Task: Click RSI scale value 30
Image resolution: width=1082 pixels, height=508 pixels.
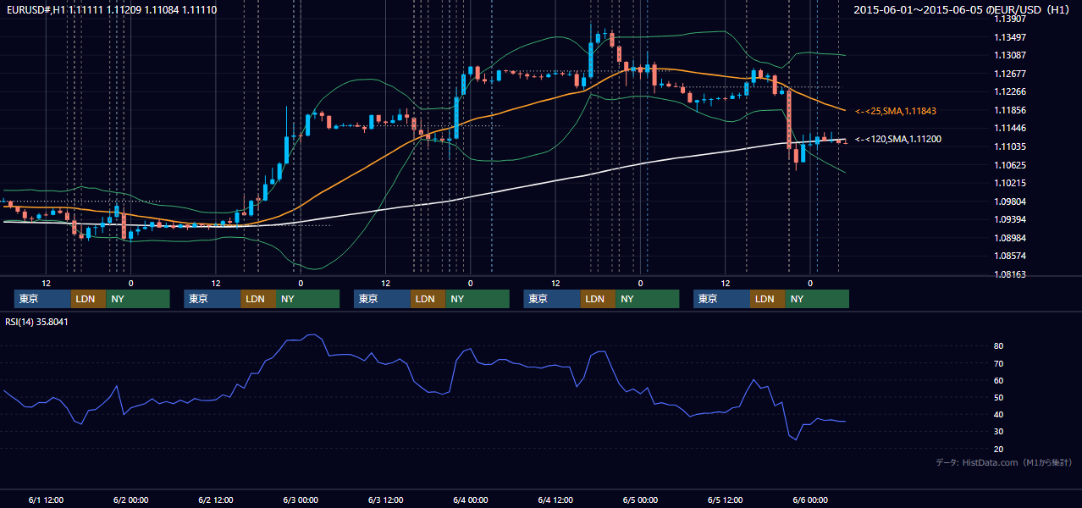Action: [x=998, y=432]
